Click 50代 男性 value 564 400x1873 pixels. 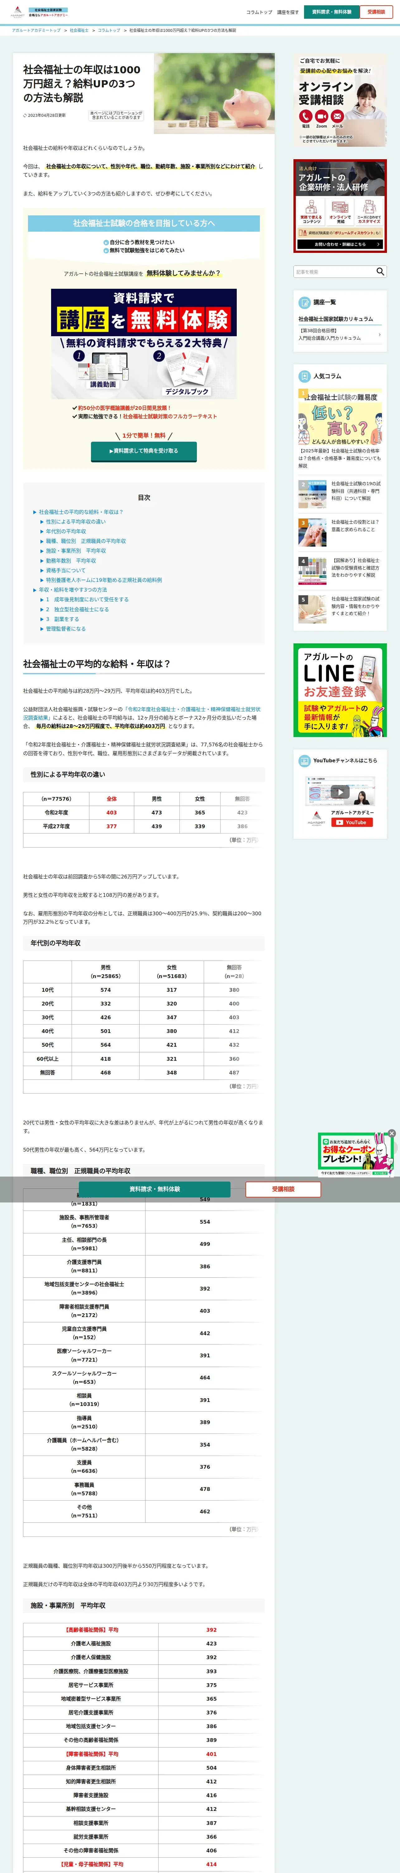point(106,1045)
